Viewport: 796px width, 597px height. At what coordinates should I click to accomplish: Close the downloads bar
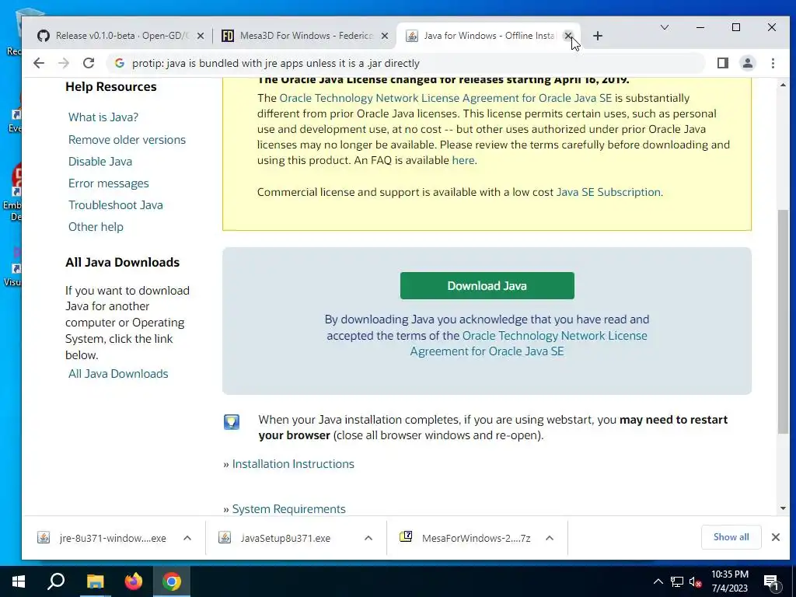[x=776, y=537]
